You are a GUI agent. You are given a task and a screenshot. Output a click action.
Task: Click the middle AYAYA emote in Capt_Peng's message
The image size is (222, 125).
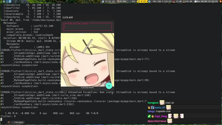point(176,116)
